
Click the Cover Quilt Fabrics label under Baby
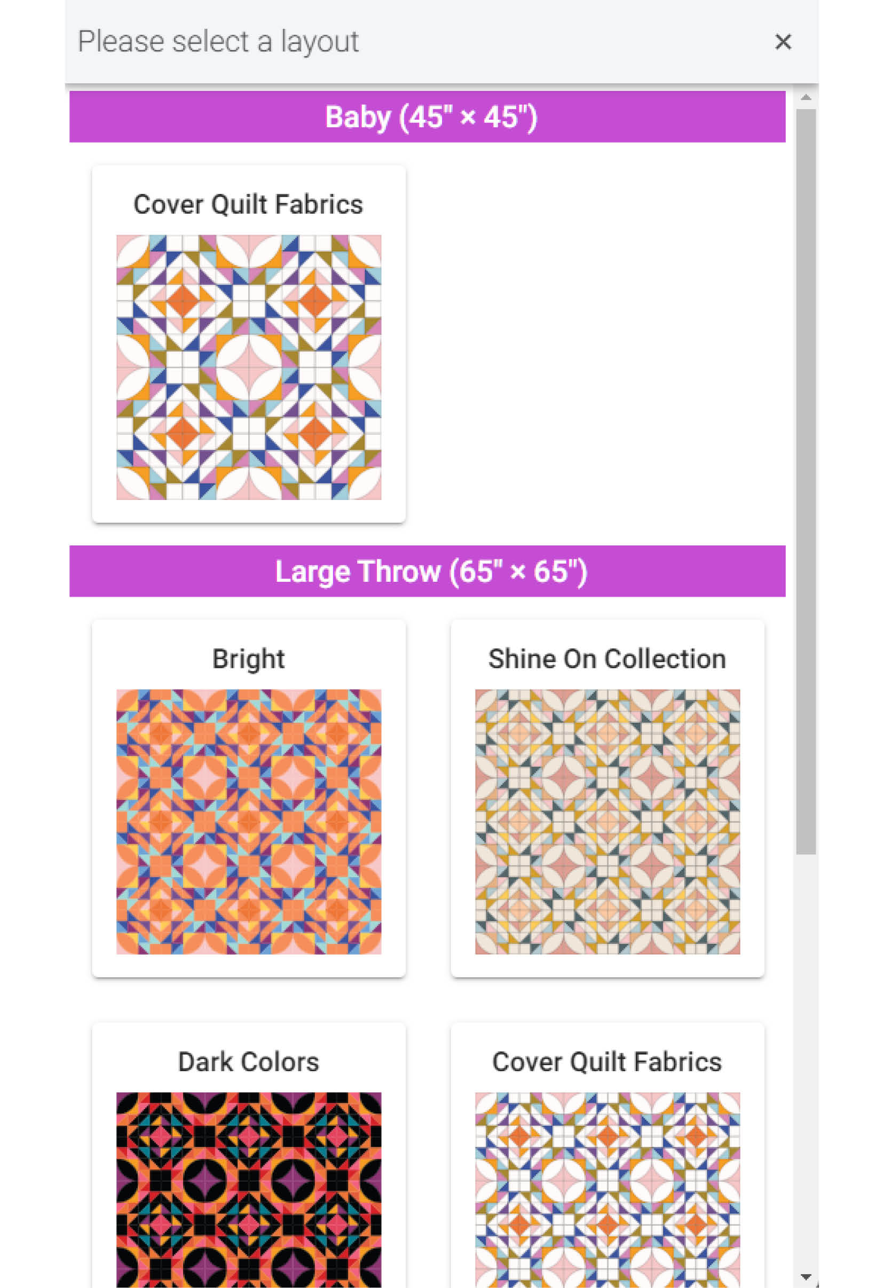point(248,204)
